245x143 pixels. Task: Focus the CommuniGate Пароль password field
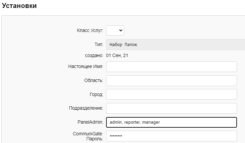[171, 136]
